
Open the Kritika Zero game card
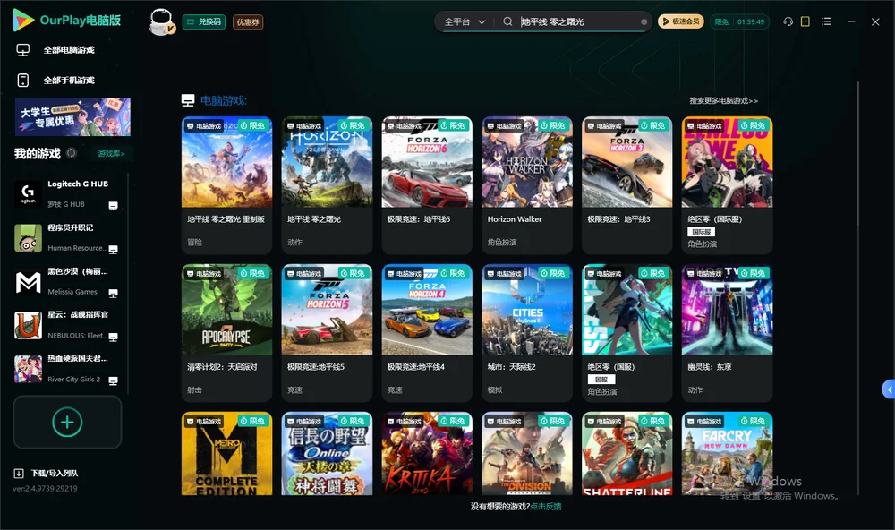[427, 454]
